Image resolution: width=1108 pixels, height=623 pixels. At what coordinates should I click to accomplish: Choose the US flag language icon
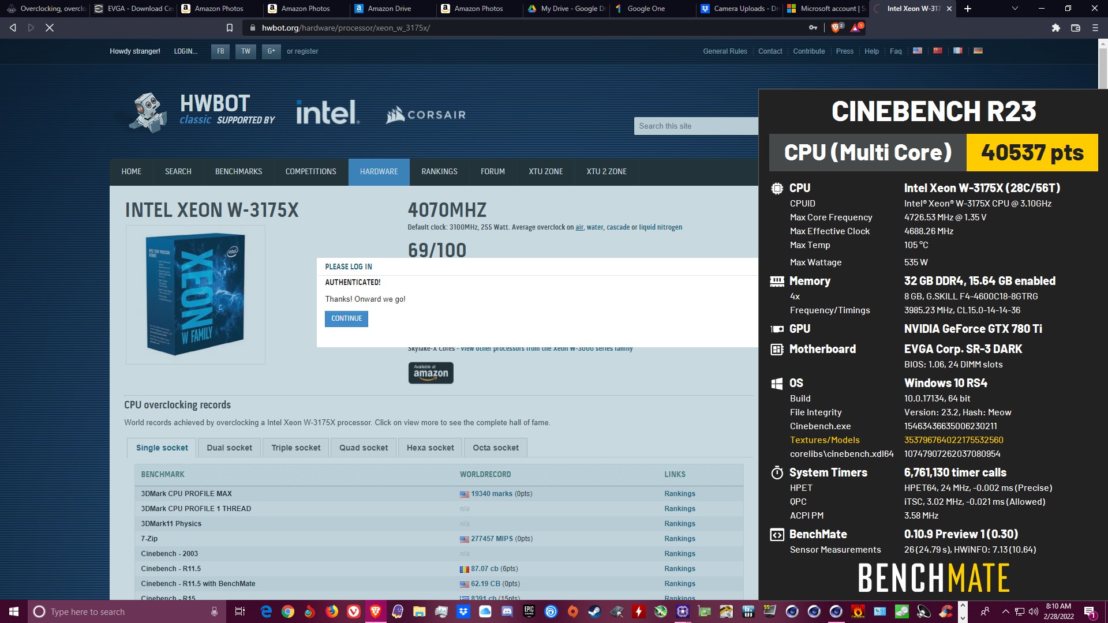918,51
